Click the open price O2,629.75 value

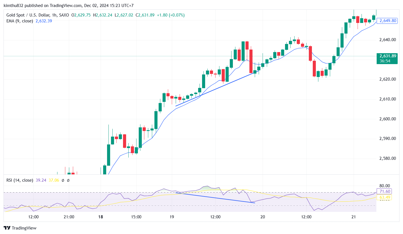point(81,15)
